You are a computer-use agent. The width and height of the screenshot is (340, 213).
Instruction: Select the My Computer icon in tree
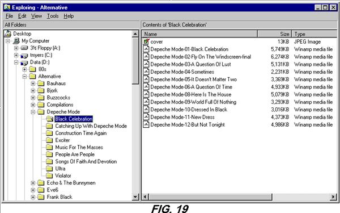click(16, 41)
